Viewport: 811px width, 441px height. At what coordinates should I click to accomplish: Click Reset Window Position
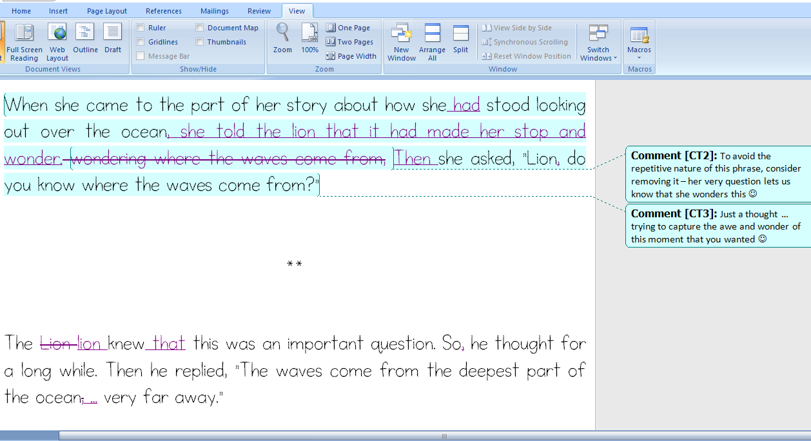point(527,56)
